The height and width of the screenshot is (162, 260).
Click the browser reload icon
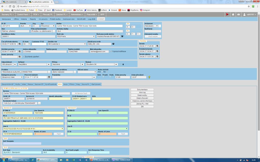(x=10, y=6)
